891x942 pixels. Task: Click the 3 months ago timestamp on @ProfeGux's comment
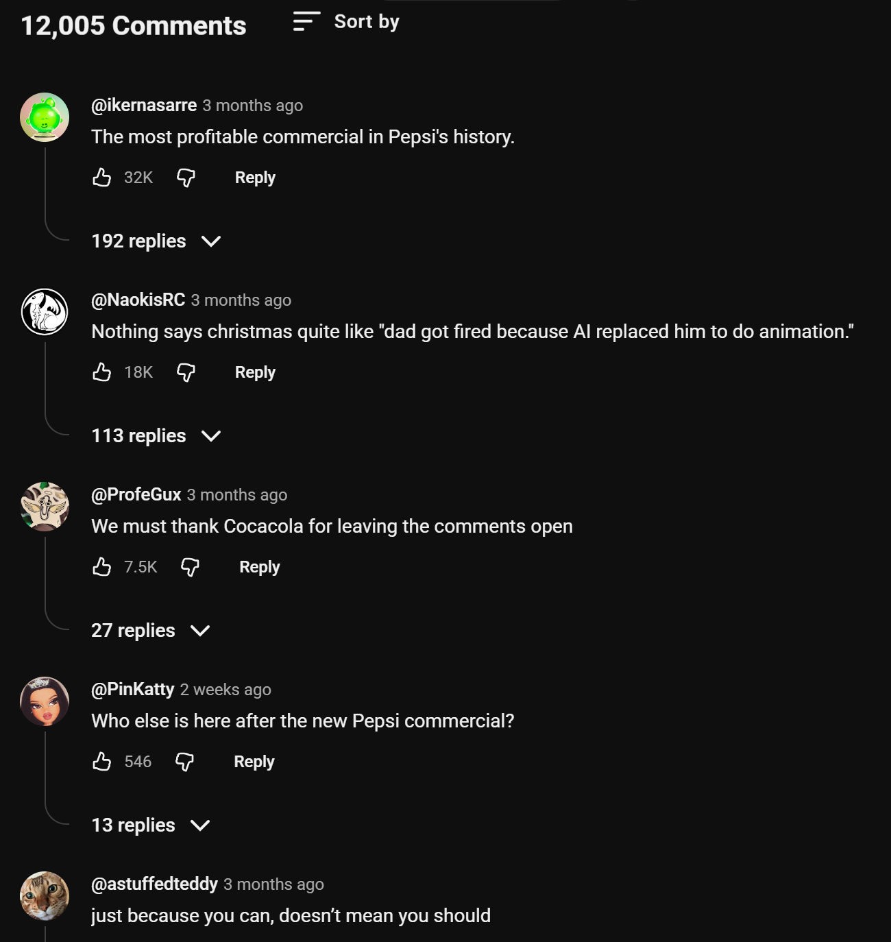(237, 494)
